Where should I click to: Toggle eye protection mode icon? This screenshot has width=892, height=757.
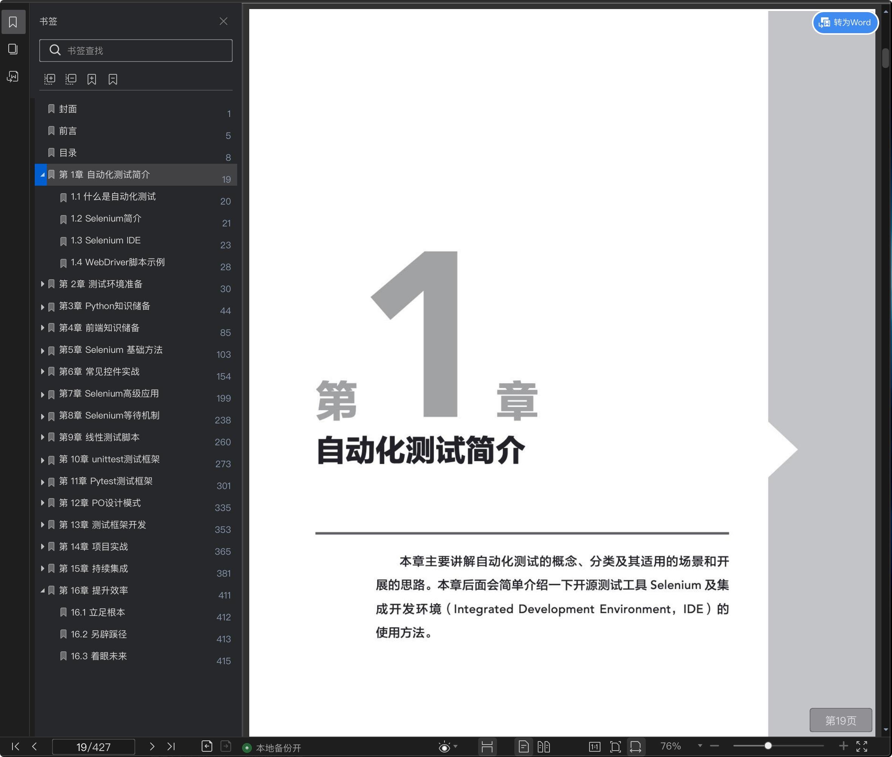click(444, 747)
